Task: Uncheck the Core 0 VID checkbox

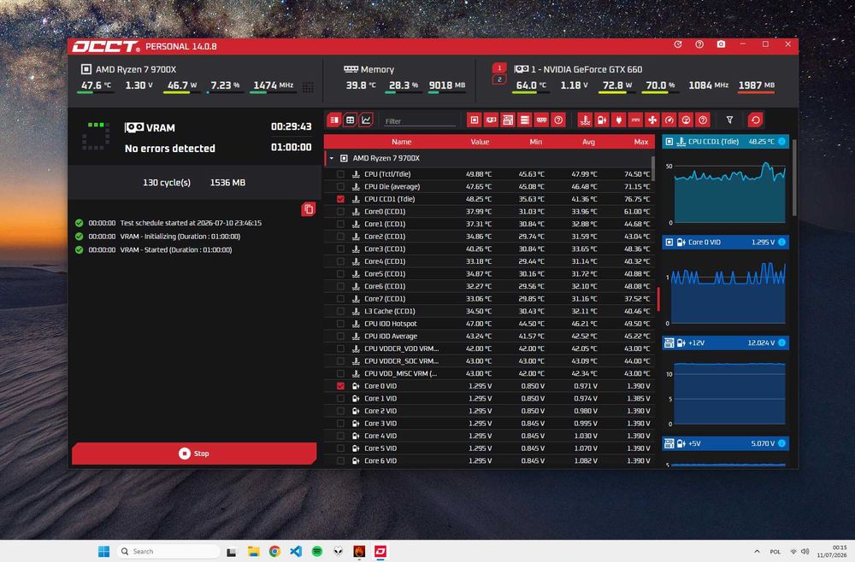Action: pos(340,386)
